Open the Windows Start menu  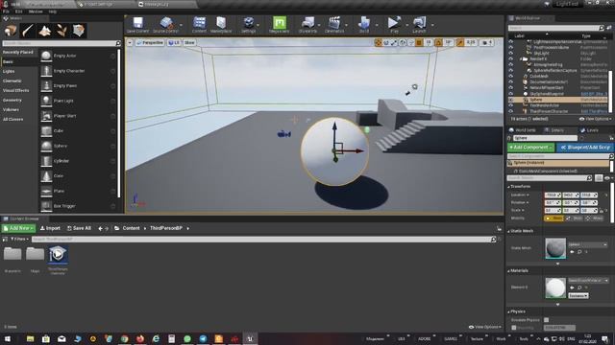click(7, 338)
